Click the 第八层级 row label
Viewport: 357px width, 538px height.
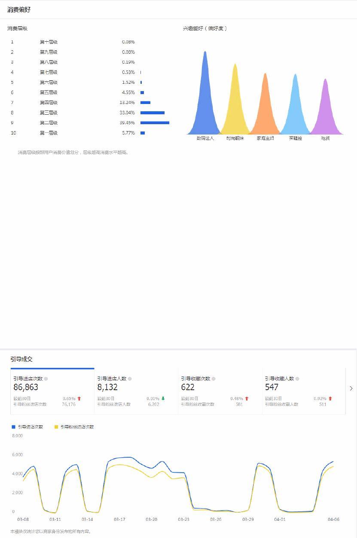pos(49,62)
